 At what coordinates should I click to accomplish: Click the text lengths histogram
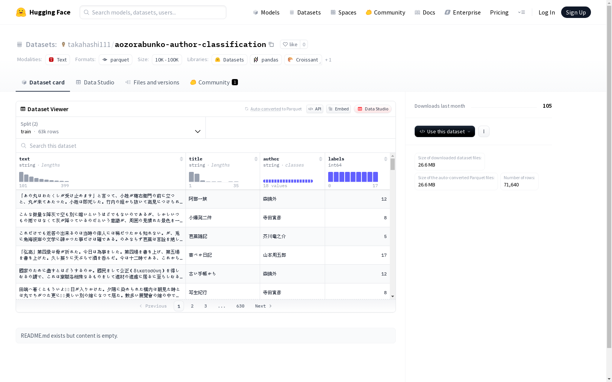(x=44, y=176)
